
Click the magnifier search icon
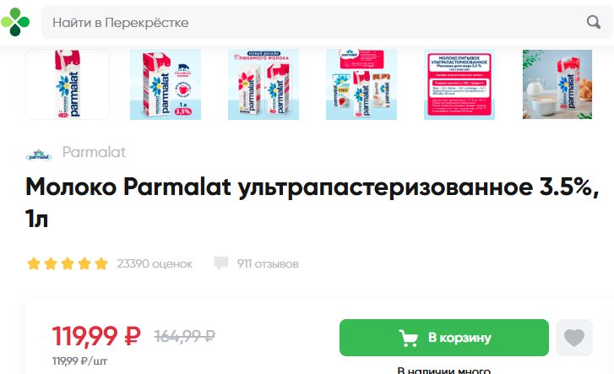[x=594, y=22]
